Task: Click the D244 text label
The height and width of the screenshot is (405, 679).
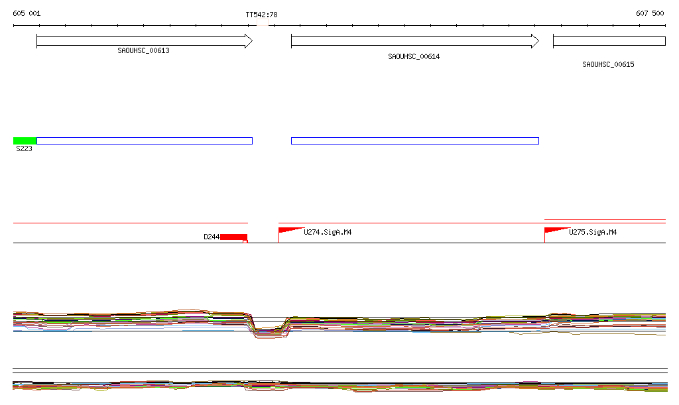Action: point(212,237)
